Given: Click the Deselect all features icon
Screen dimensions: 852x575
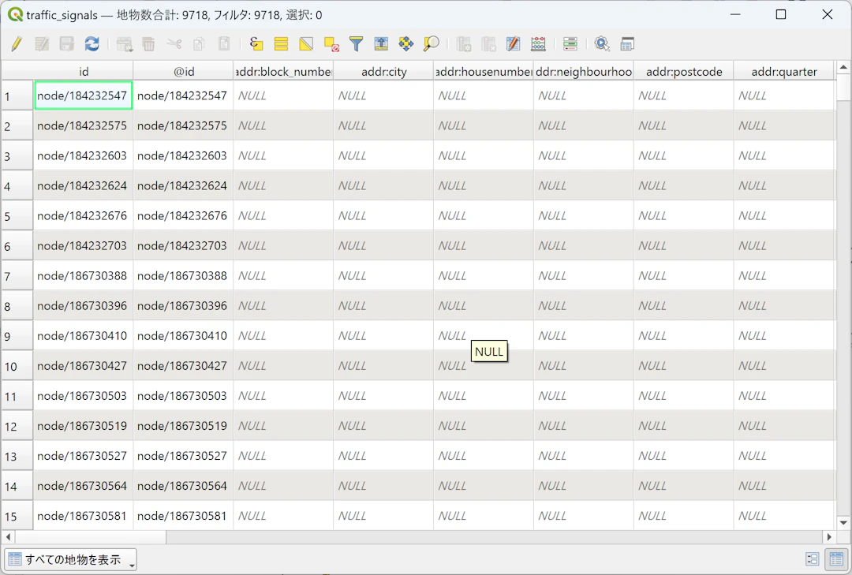Looking at the screenshot, I should 331,44.
